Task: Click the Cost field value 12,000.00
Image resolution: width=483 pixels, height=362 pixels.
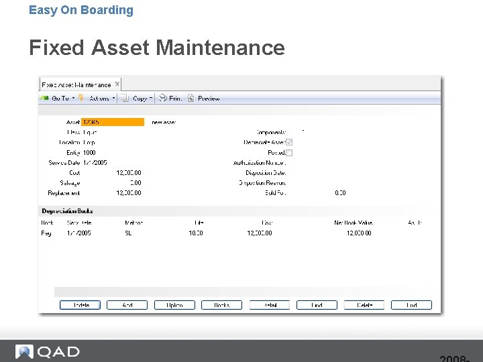Action: [129, 173]
